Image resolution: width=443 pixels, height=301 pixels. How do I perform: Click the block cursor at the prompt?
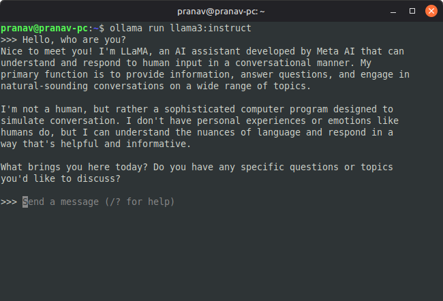[25, 202]
